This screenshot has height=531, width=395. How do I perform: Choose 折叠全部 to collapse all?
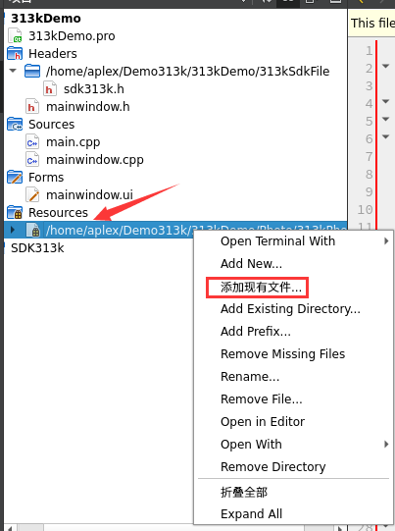click(x=293, y=492)
